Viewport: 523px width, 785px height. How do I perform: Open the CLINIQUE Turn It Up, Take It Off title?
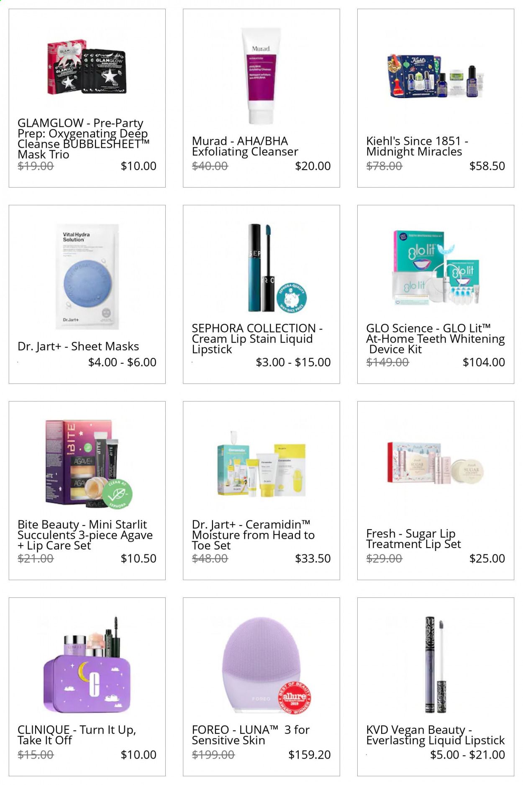pos(77,735)
